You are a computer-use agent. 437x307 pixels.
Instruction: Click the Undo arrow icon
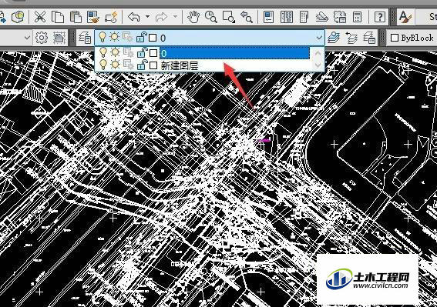(134, 17)
